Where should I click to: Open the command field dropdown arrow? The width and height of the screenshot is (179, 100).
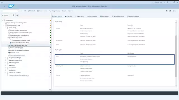pos(18,11)
